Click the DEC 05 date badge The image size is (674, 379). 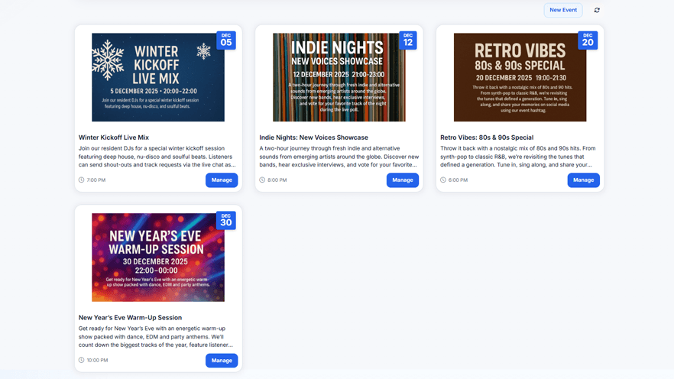tap(226, 40)
